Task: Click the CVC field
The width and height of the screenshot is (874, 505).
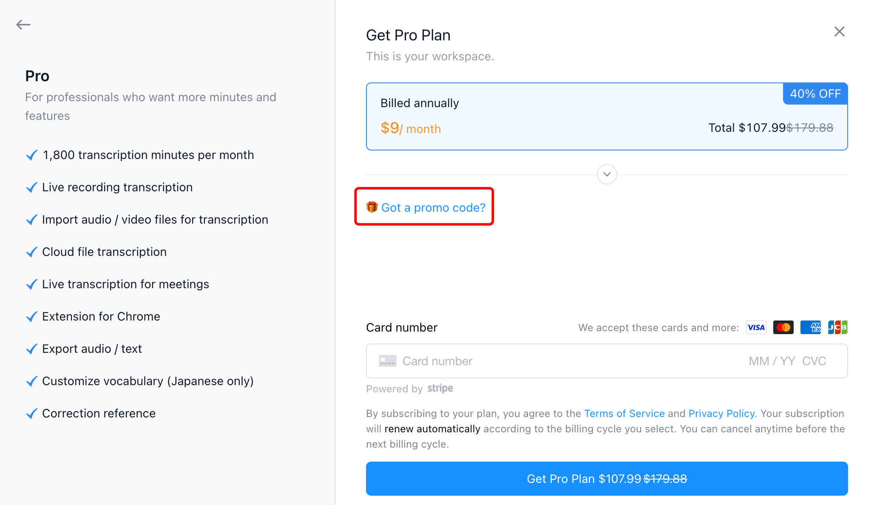Action: (814, 361)
